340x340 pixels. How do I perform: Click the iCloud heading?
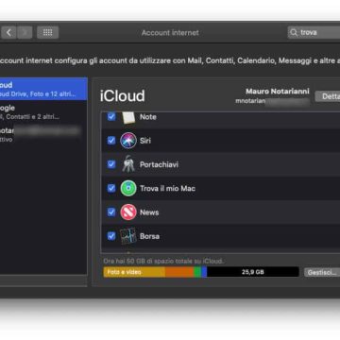pos(123,95)
